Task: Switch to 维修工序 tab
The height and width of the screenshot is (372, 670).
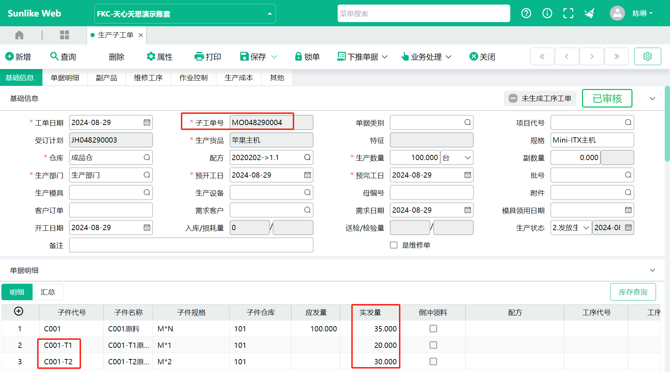Action: coord(148,78)
